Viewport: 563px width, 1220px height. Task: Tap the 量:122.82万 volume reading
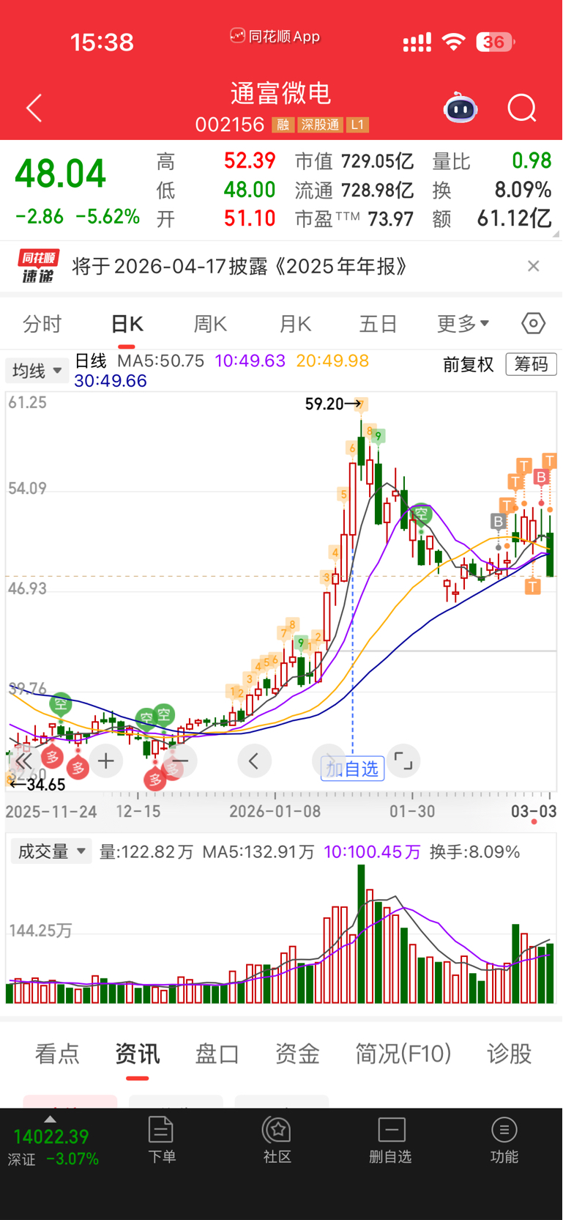tap(146, 851)
